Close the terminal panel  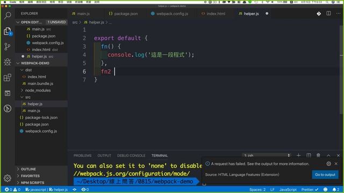tap(338, 155)
